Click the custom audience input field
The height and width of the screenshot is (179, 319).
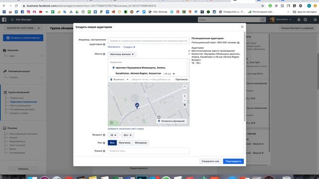point(149,41)
